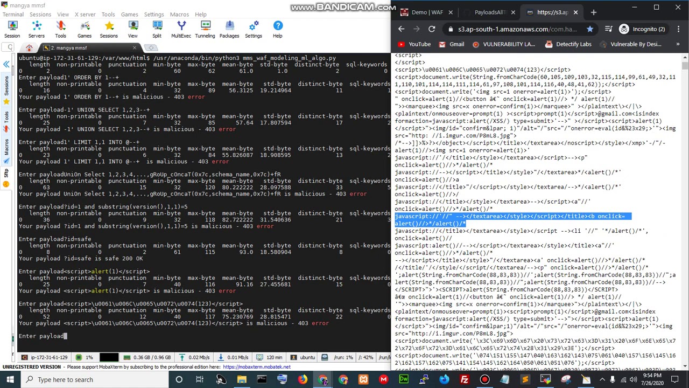Open the Gmail bookmark
The width and height of the screenshot is (689, 388).
pos(452,44)
